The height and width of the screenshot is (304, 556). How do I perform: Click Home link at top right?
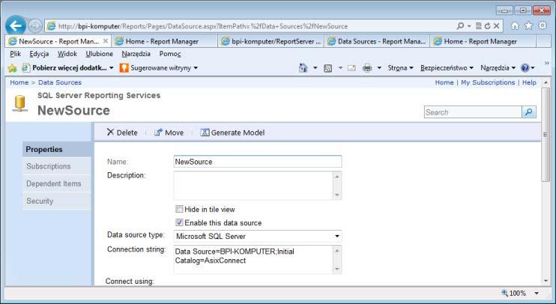pos(444,82)
